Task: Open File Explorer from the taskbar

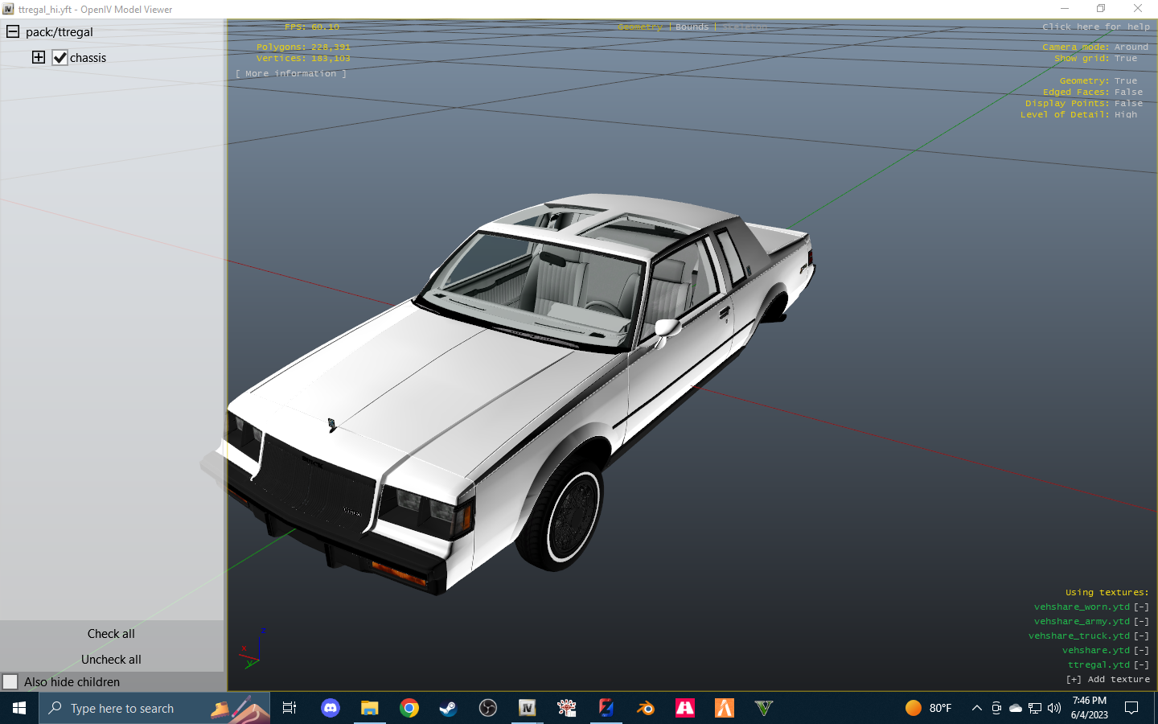Action: (x=369, y=708)
